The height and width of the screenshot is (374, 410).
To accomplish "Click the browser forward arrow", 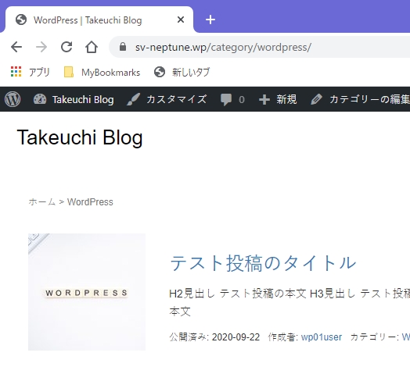I will [41, 48].
